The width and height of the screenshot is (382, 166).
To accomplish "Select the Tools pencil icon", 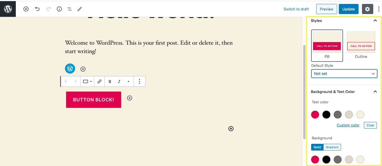I will tap(80, 9).
